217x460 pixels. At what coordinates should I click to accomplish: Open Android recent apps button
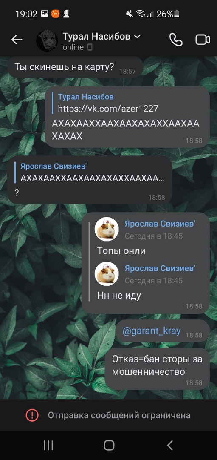tap(48, 445)
